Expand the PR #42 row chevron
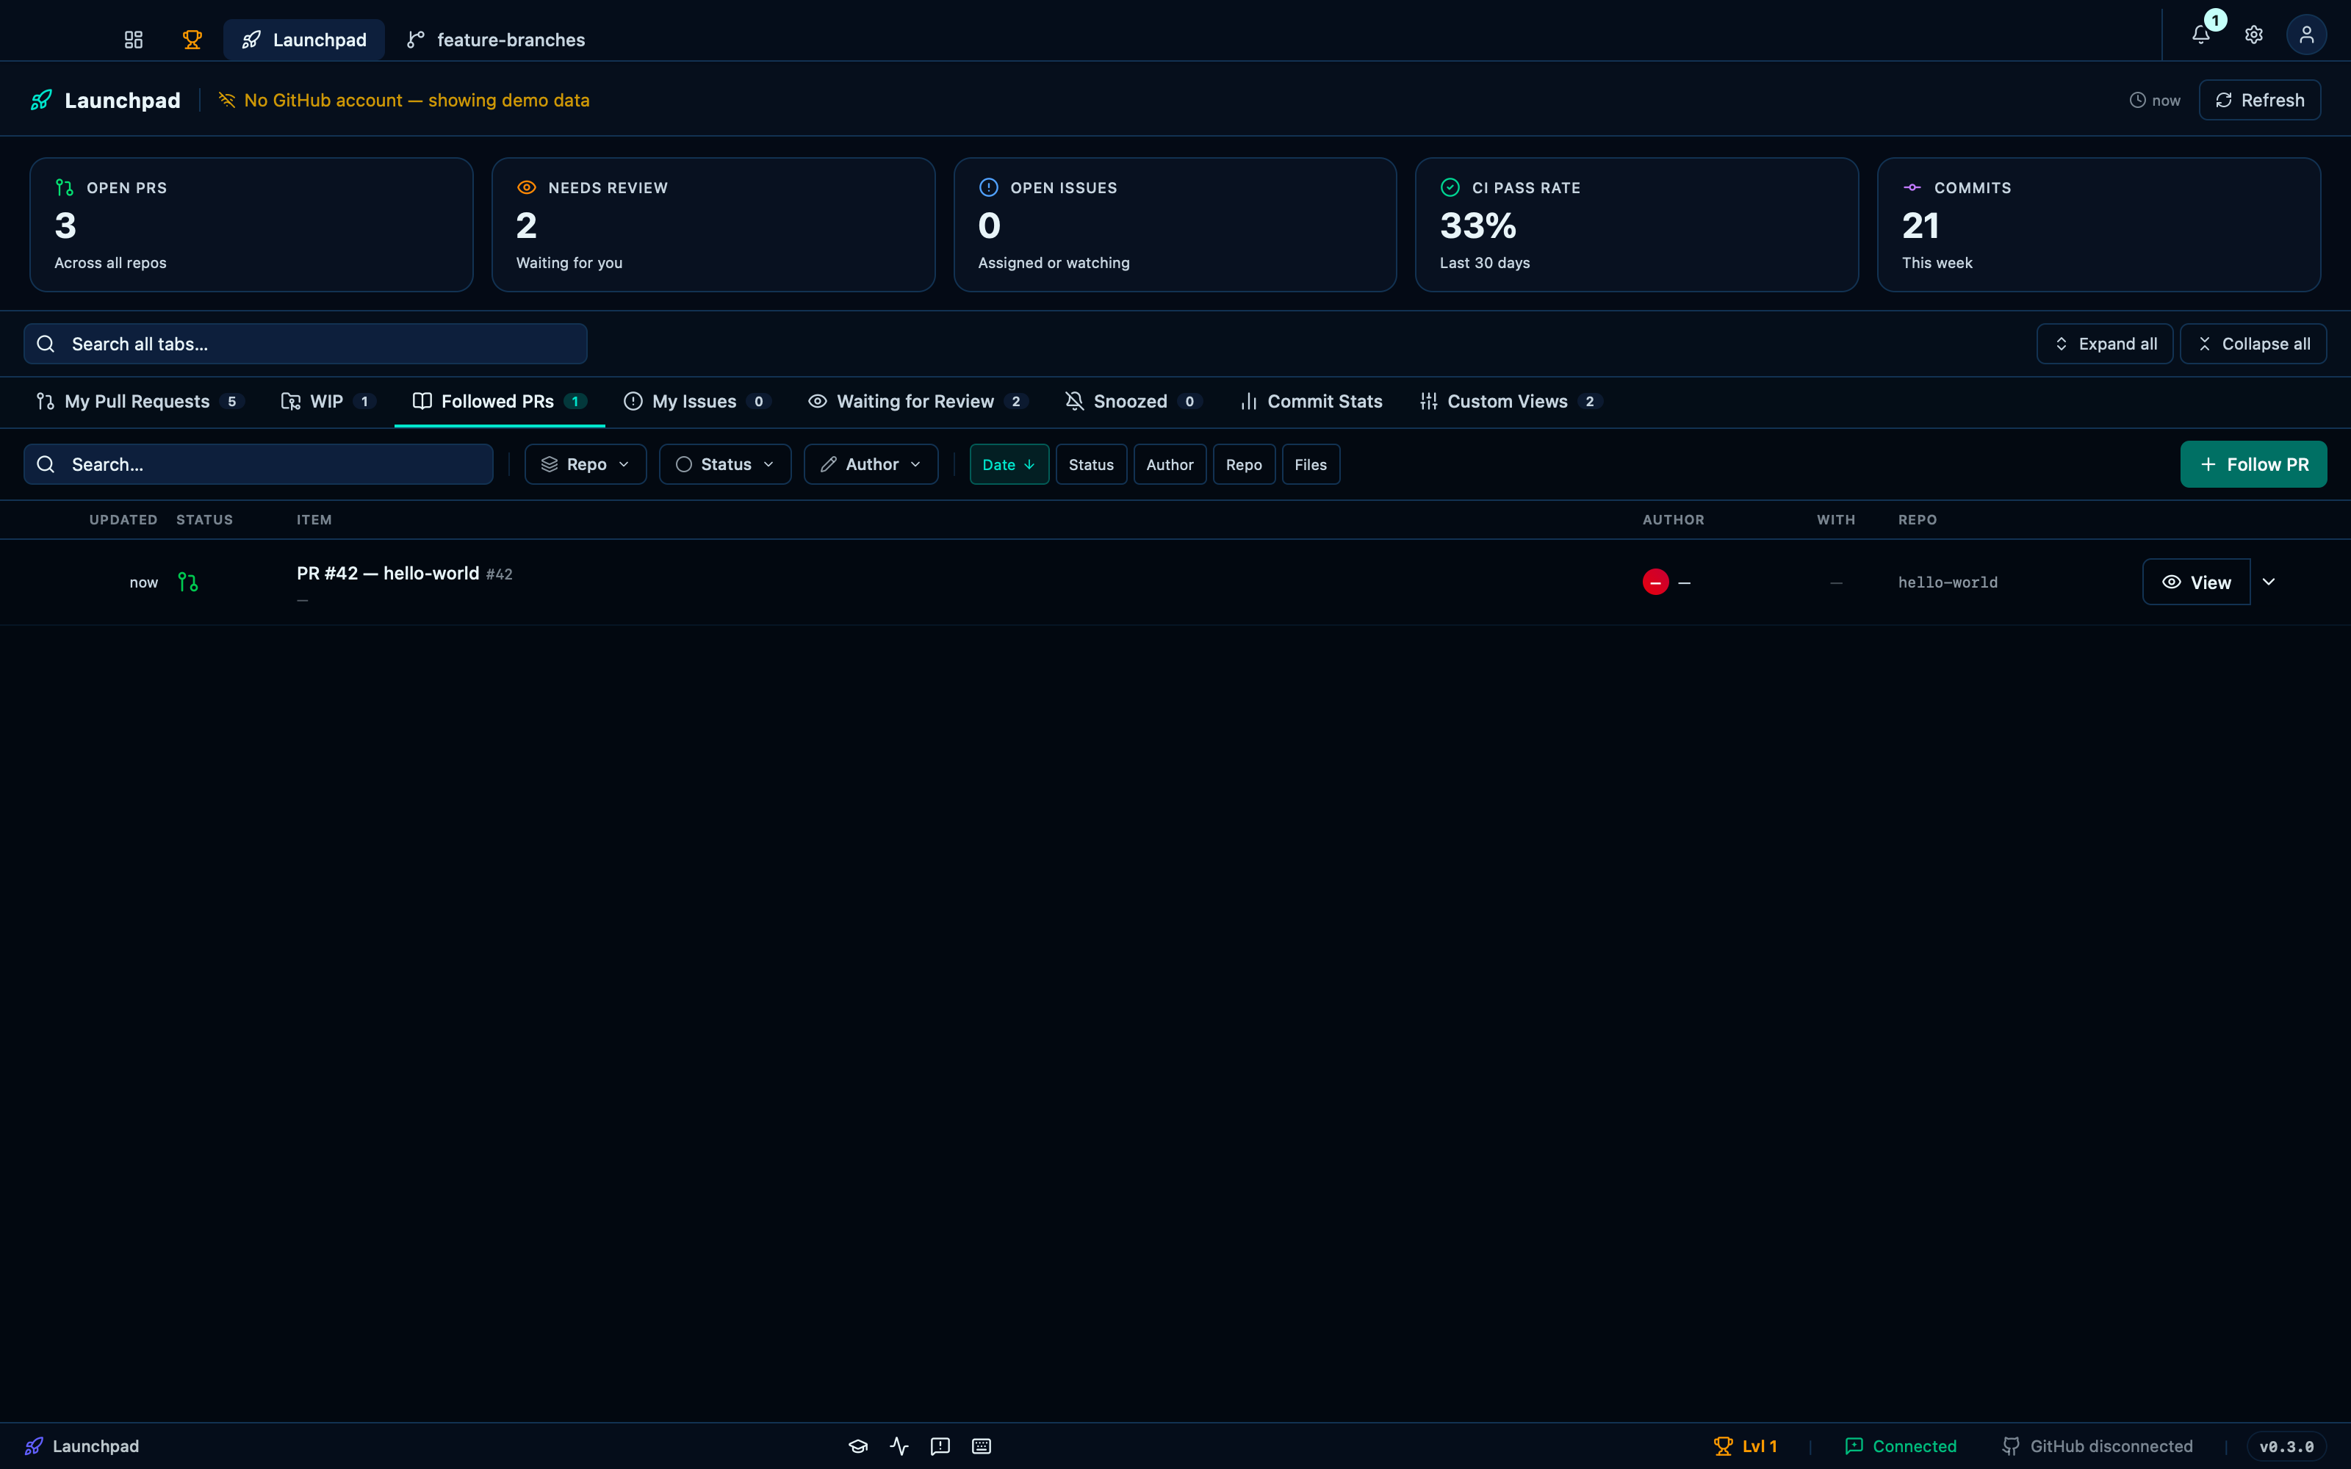 [2269, 582]
